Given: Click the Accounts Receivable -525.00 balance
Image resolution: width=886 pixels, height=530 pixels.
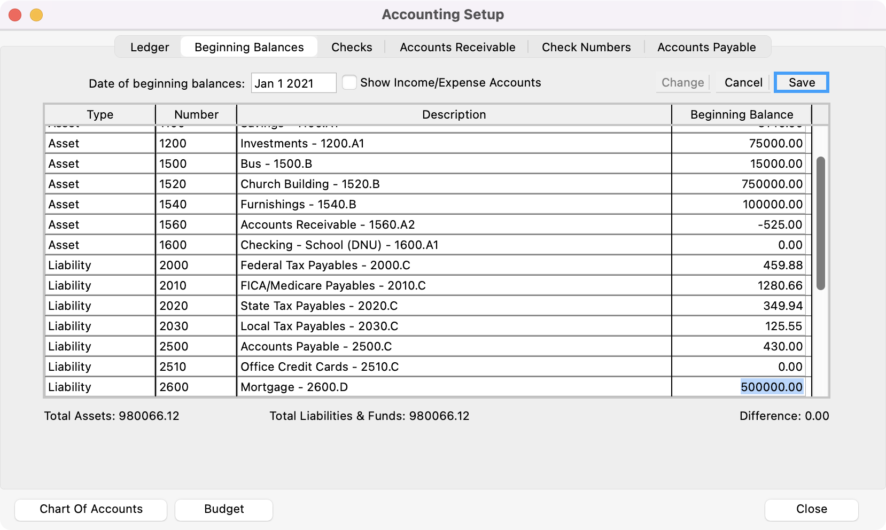Looking at the screenshot, I should click(x=741, y=225).
